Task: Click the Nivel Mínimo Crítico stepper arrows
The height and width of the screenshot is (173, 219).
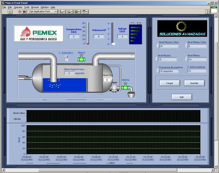Action: (186, 46)
